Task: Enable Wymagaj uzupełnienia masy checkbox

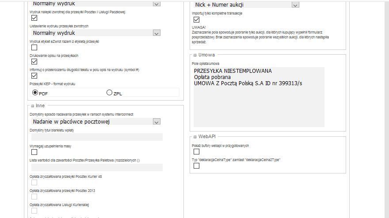Action: click(x=34, y=152)
